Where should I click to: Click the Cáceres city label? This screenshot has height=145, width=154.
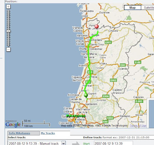coord(139,97)
